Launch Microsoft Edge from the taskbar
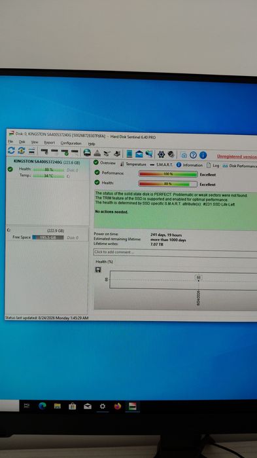 [43, 406]
